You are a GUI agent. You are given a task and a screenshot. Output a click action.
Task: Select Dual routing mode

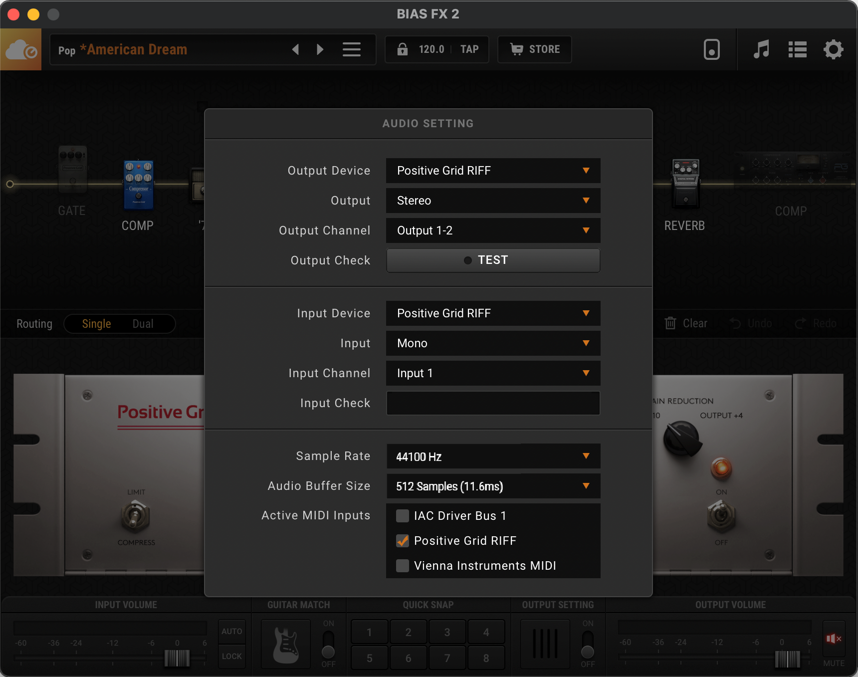pyautogui.click(x=143, y=324)
